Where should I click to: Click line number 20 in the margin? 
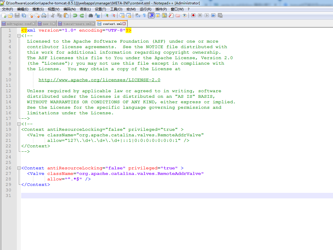[x=8, y=135]
